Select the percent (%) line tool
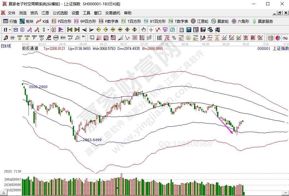The image size is (289, 196). coord(174,38)
